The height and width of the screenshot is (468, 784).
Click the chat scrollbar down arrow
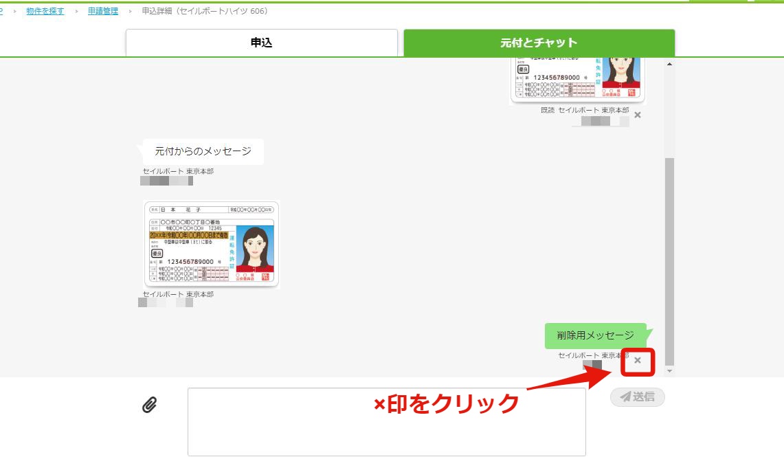click(669, 371)
